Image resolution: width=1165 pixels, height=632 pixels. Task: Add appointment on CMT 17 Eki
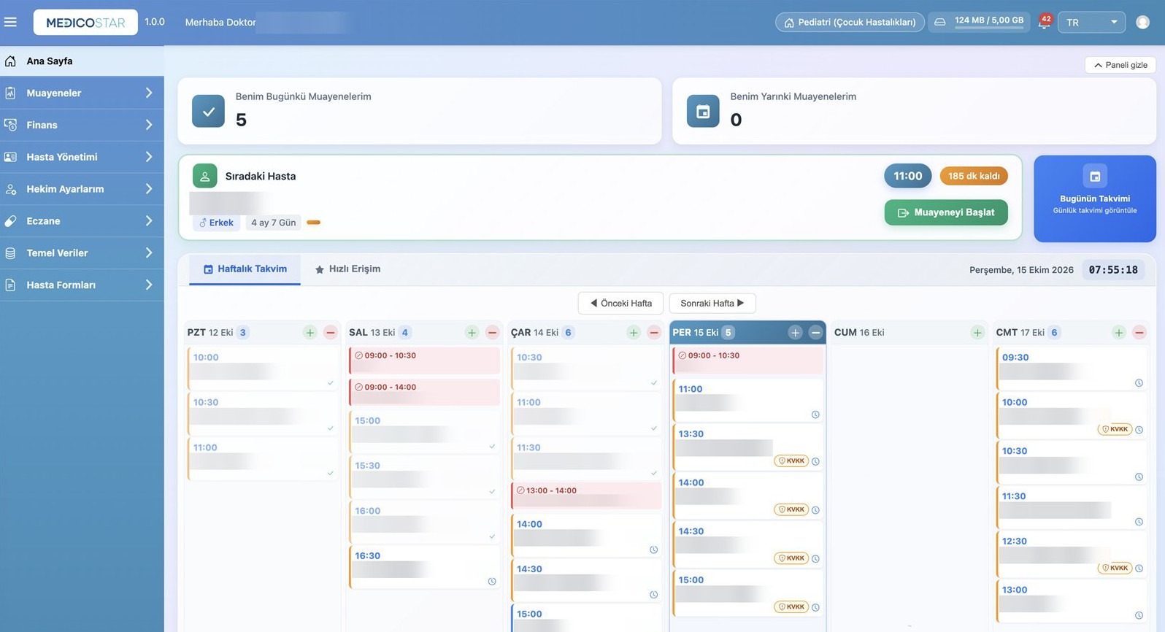pos(1119,333)
